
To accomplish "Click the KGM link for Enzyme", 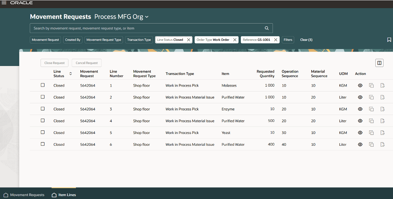I will (343, 109).
